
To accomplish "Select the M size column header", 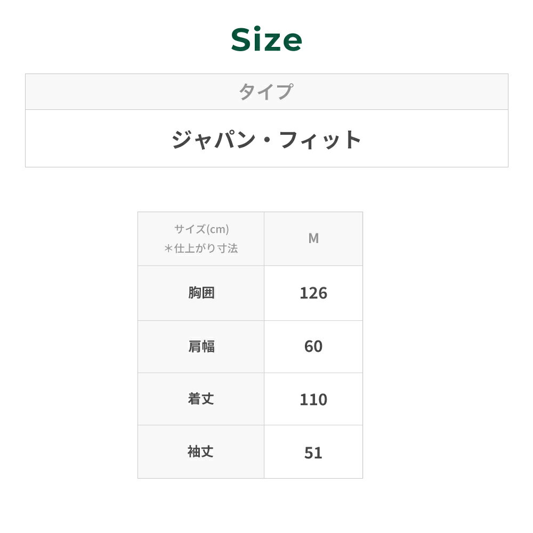I will 313,239.
